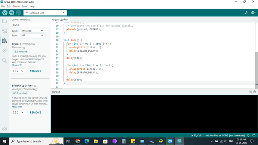Start debugging with the toolbar debug icon
The height and width of the screenshot is (145, 258).
pyautogui.click(x=18, y=13)
